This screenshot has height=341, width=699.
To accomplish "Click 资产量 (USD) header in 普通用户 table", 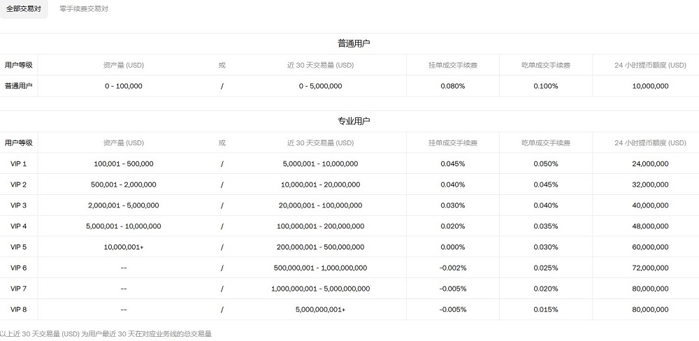I will pos(124,65).
